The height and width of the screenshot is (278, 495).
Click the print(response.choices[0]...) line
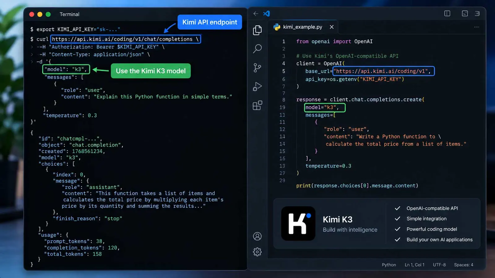(x=357, y=186)
